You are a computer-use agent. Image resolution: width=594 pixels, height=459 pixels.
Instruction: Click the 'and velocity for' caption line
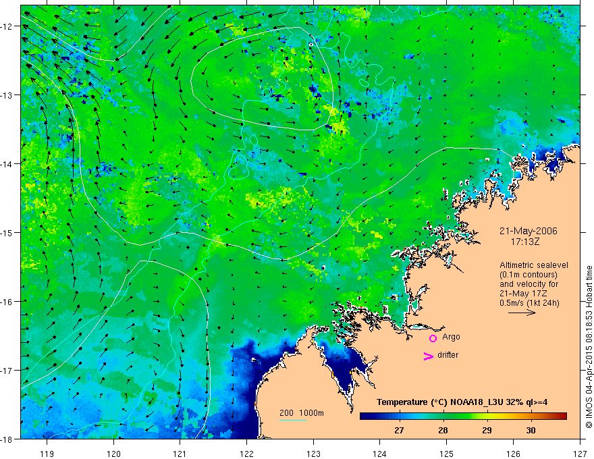point(529,284)
